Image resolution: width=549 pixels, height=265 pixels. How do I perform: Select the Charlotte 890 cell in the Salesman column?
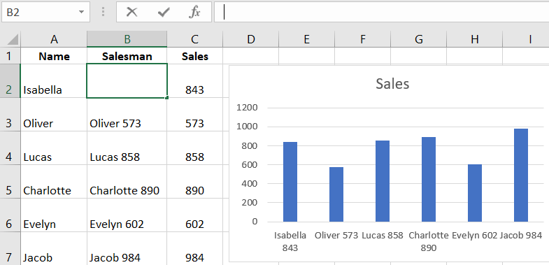click(127, 182)
